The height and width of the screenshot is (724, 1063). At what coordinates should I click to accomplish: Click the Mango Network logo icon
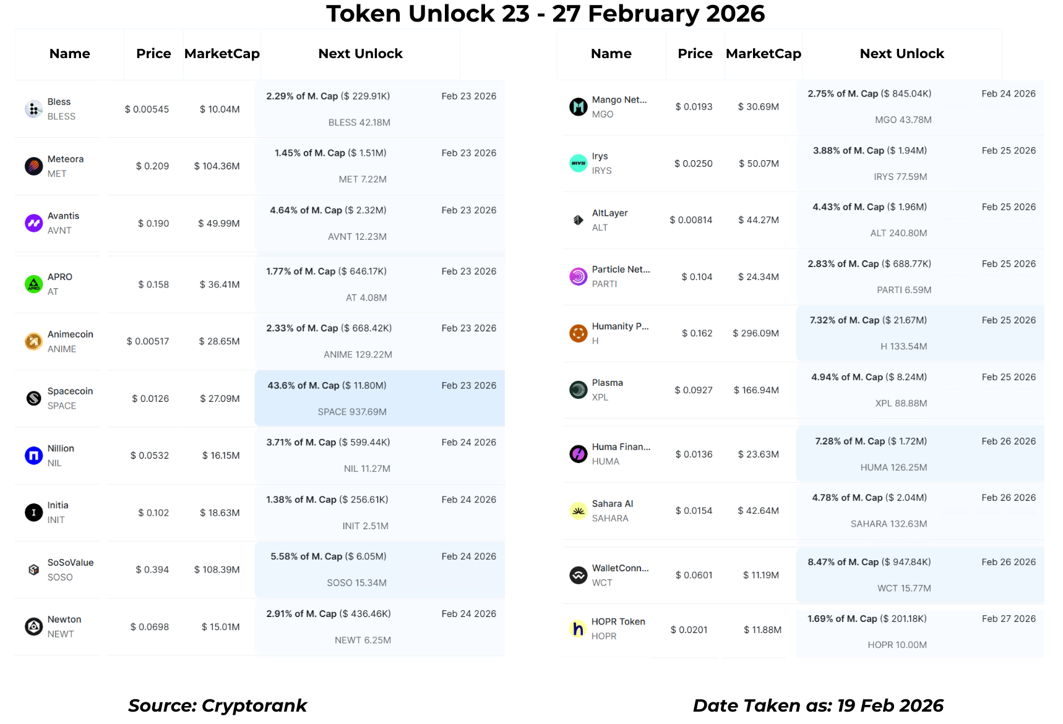click(578, 107)
